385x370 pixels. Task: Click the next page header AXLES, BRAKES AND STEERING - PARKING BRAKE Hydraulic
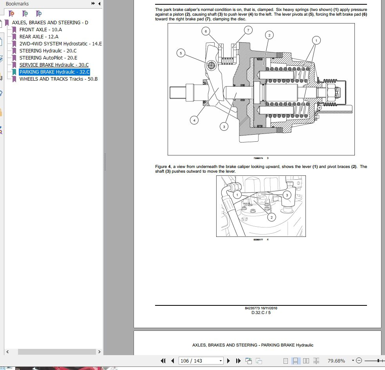253,345
